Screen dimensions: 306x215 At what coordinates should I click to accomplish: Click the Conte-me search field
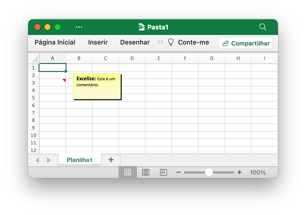[x=193, y=42]
